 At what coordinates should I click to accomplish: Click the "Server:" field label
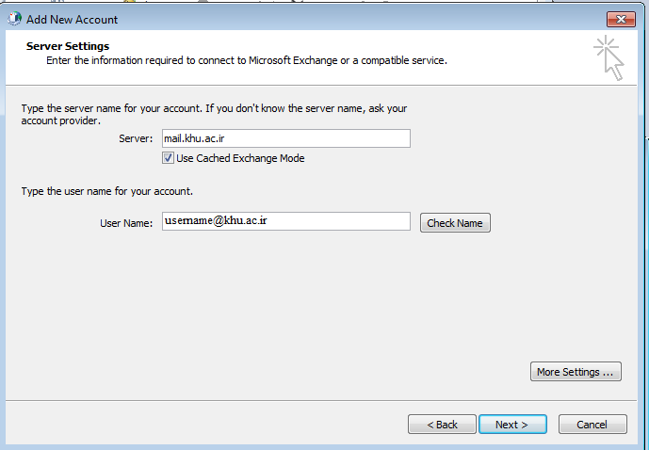[136, 138]
